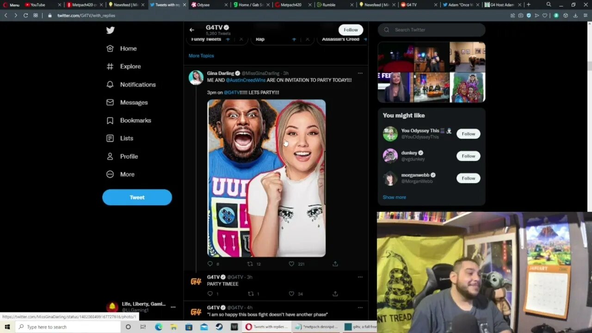592x333 pixels.
Task: Reply to the PARTY TIMEEE tweet
Action: [x=210, y=294]
